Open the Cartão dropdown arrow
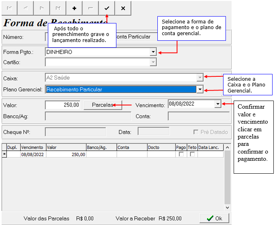 point(153,62)
